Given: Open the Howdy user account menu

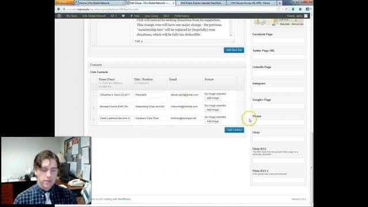Looking at the screenshot, I should (297, 16).
